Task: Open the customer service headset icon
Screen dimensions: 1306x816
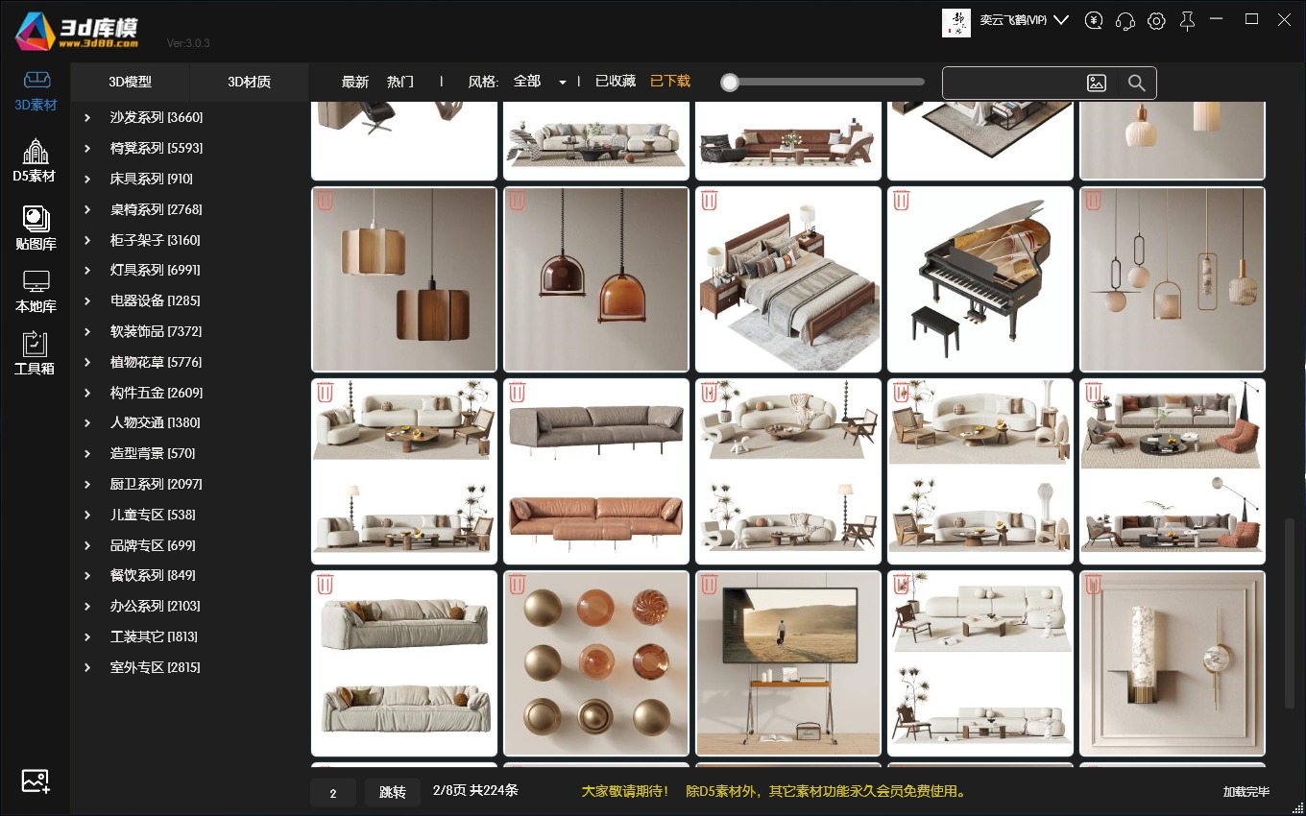Action: coord(1125,21)
